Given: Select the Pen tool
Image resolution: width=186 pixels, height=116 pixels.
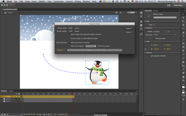Looking at the screenshot, I should 183,33.
